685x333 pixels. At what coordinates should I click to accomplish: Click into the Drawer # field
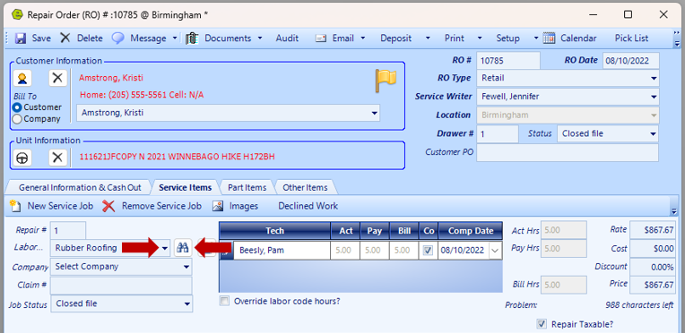click(x=497, y=134)
